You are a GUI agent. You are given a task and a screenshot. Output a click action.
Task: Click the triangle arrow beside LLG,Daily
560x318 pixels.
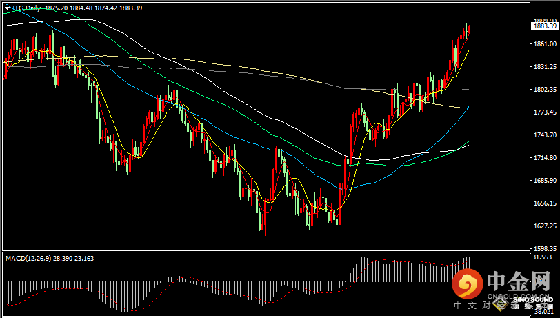tap(7, 8)
